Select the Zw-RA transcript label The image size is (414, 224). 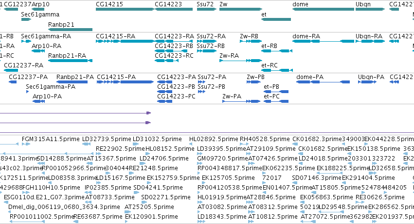point(229,56)
